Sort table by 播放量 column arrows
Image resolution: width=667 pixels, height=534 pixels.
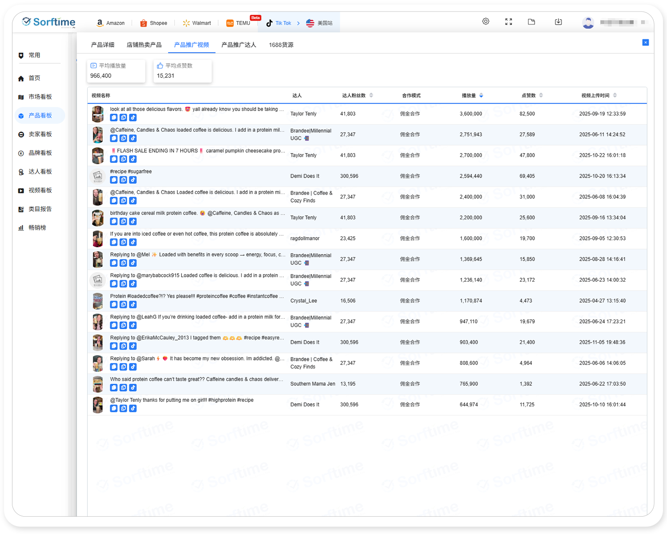point(481,95)
